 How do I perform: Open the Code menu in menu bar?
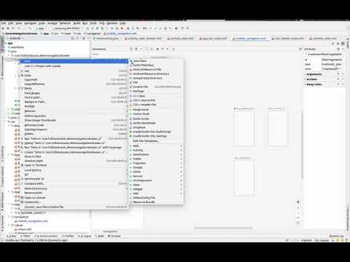click(42, 23)
